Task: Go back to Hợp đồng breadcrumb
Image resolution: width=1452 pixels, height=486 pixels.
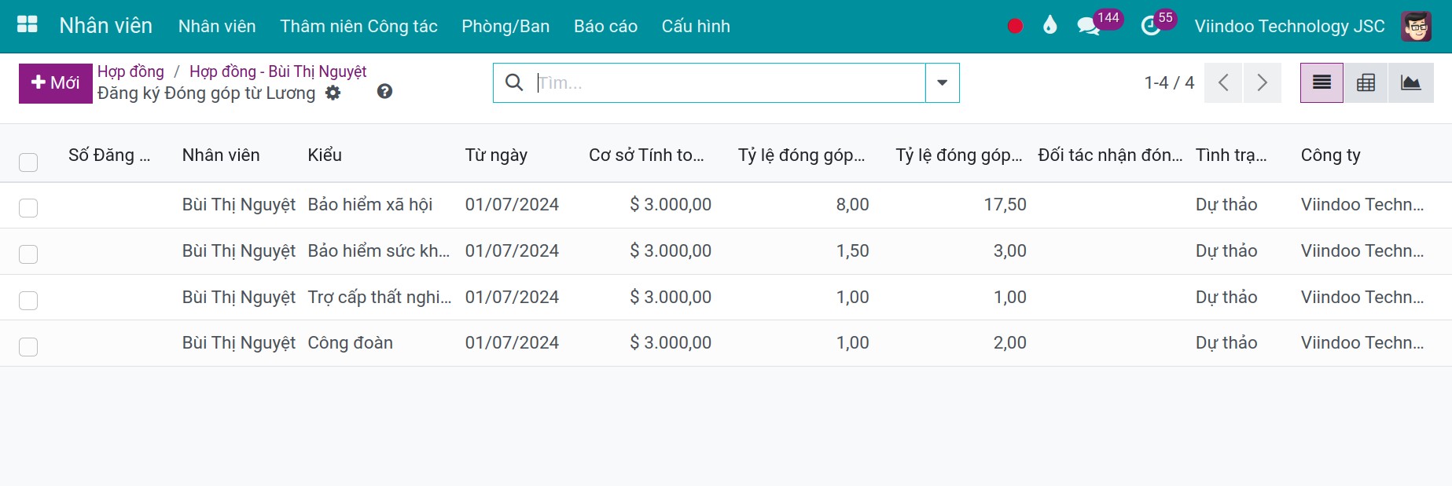Action: 130,71
